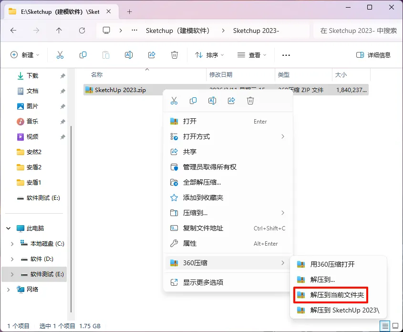Click 复制文件地址 menu entry
The image size is (403, 332).
tap(228, 228)
